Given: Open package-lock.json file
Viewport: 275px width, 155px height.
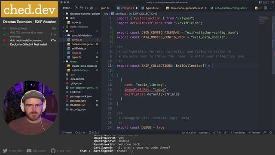Looking at the screenshot, I should pos(82,96).
